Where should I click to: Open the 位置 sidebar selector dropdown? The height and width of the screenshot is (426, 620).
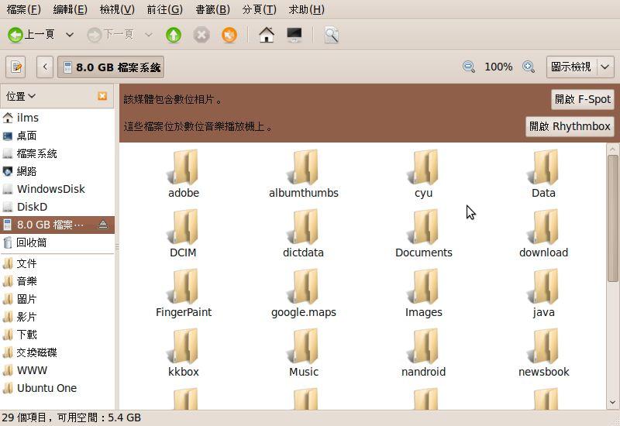point(21,96)
